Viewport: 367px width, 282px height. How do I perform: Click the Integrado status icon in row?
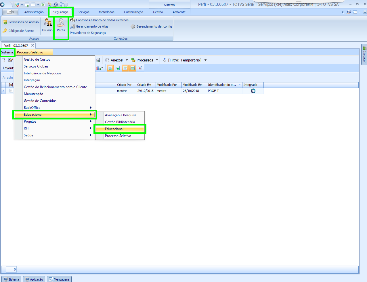[x=253, y=91]
